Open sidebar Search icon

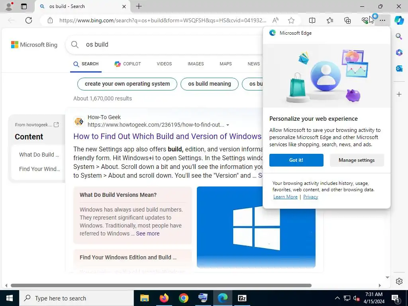(399, 36)
